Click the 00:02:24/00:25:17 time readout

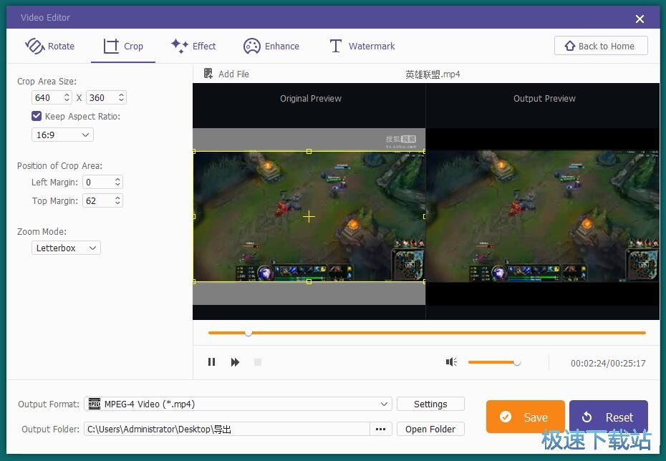click(608, 364)
